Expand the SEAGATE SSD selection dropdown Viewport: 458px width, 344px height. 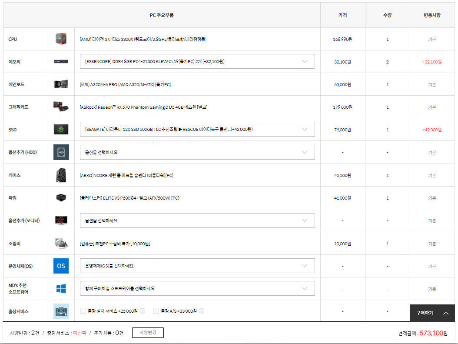pos(197,130)
